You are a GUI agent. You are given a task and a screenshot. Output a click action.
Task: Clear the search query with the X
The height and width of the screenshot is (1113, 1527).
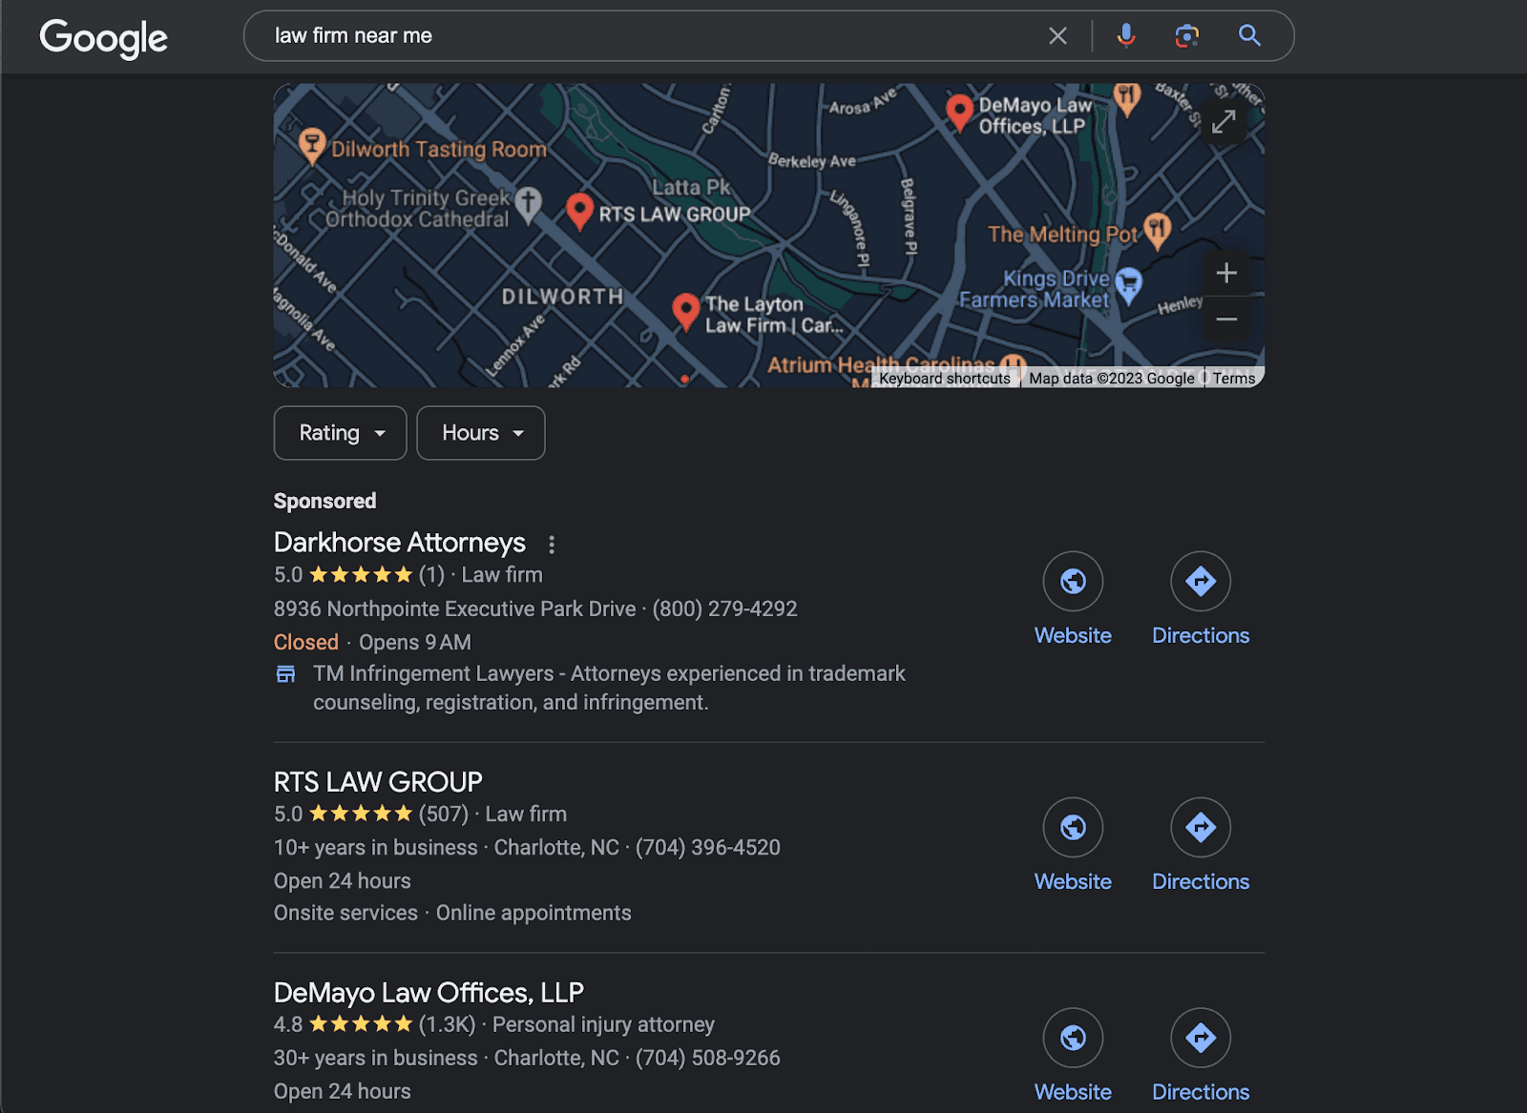click(1057, 35)
